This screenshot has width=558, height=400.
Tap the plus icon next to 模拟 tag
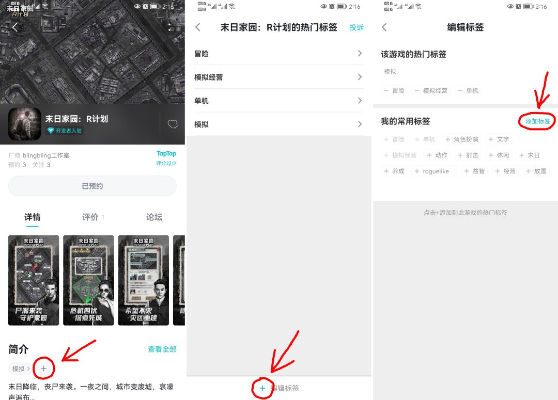click(44, 369)
